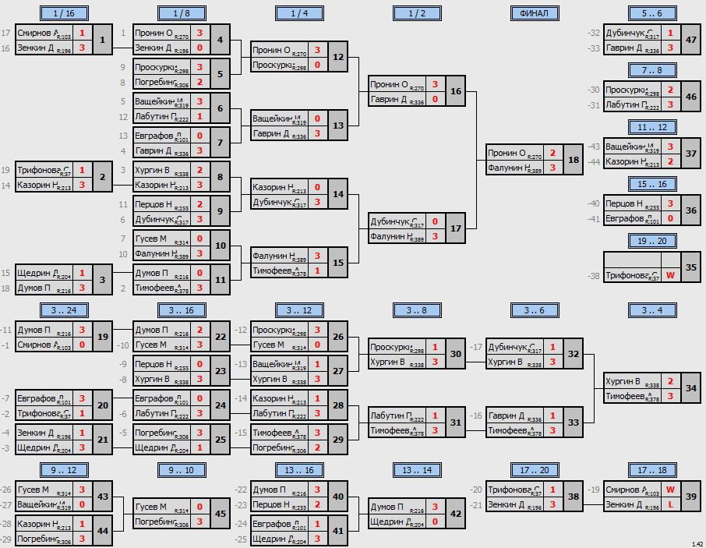Click "Проскурки" in match 12
Image resolution: width=706 pixels, height=548 pixels.
(274, 65)
